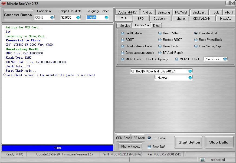236x163 pixels.
Task: Expand the Universal model dropdown
Action: 190,78
